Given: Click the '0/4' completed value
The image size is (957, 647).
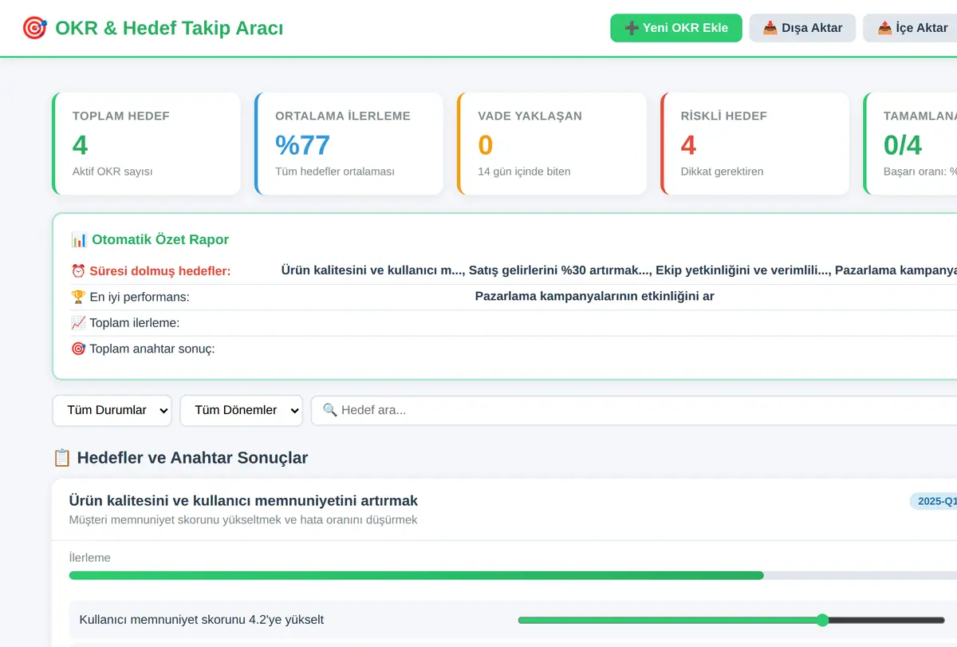Looking at the screenshot, I should click(903, 145).
